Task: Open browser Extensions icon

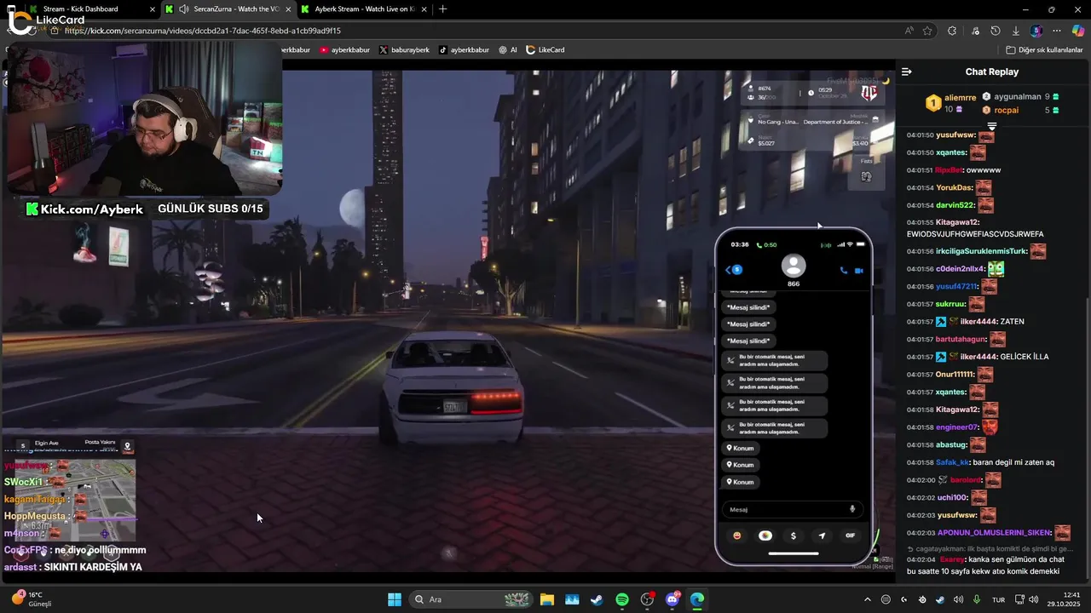Action: [952, 31]
